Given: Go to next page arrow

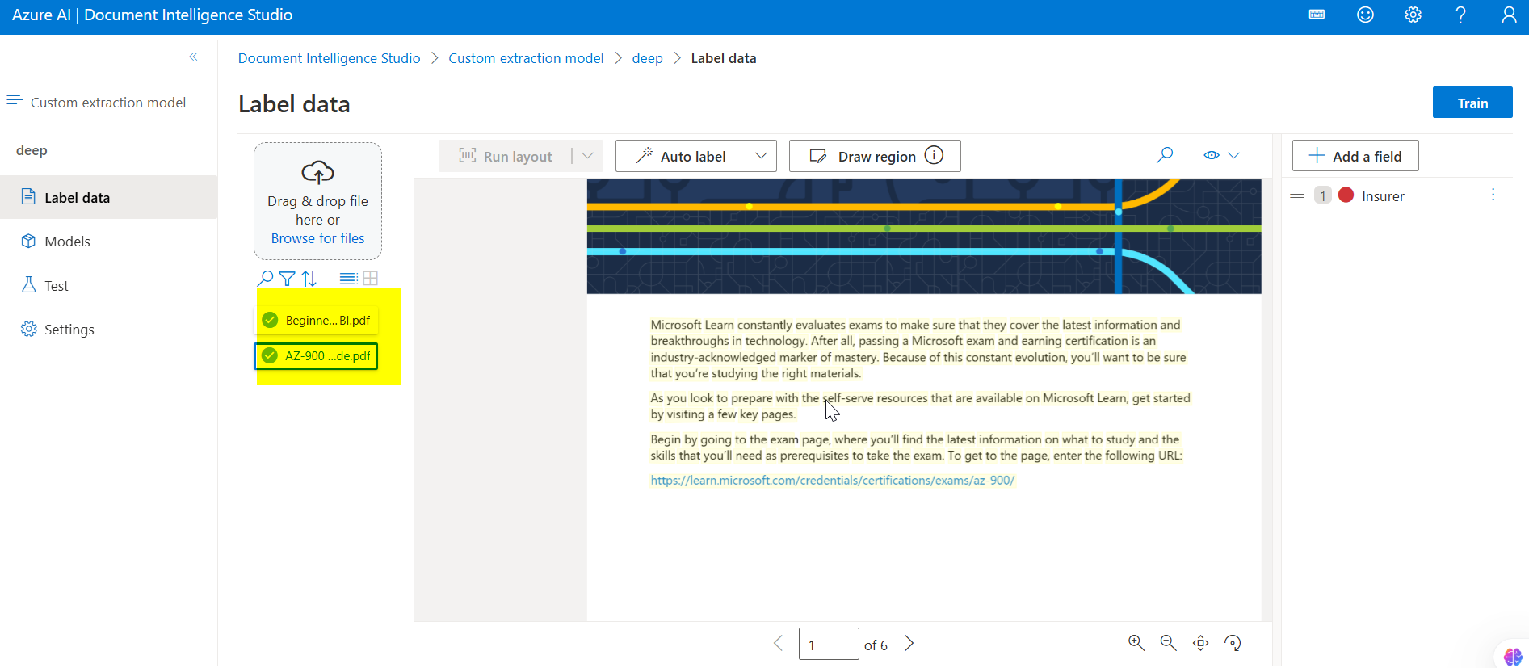Looking at the screenshot, I should pyautogui.click(x=909, y=643).
